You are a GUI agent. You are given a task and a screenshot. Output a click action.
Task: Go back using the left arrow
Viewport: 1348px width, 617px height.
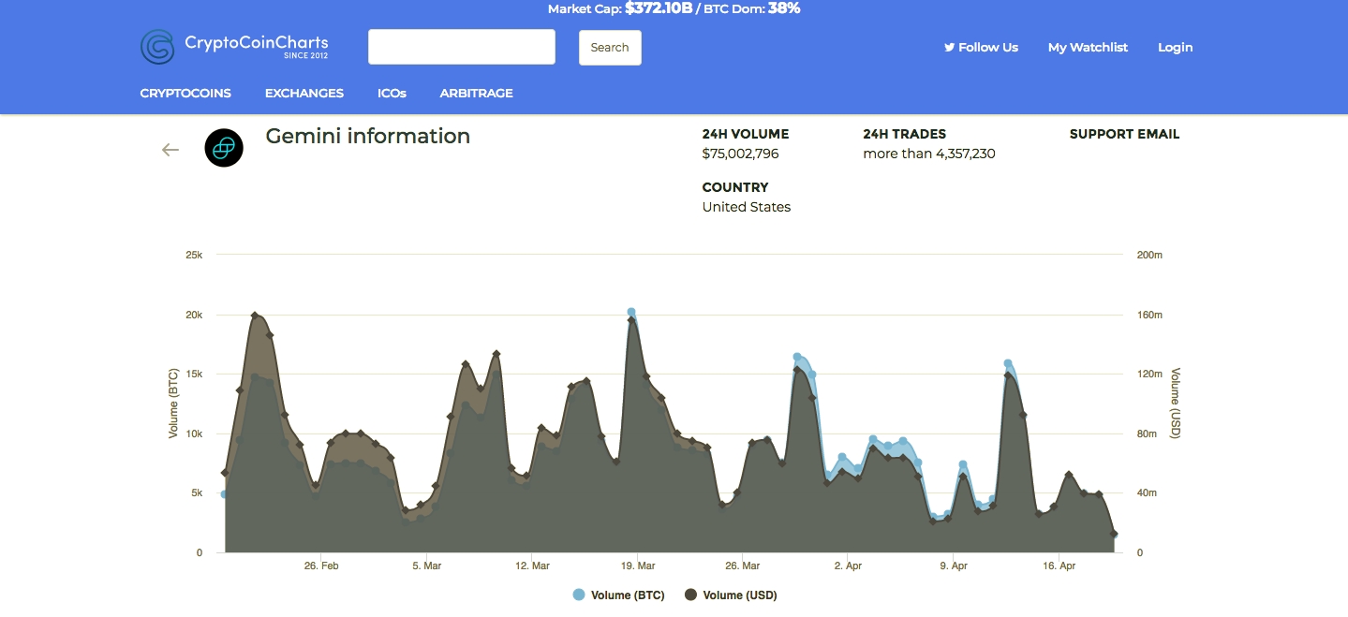170,150
